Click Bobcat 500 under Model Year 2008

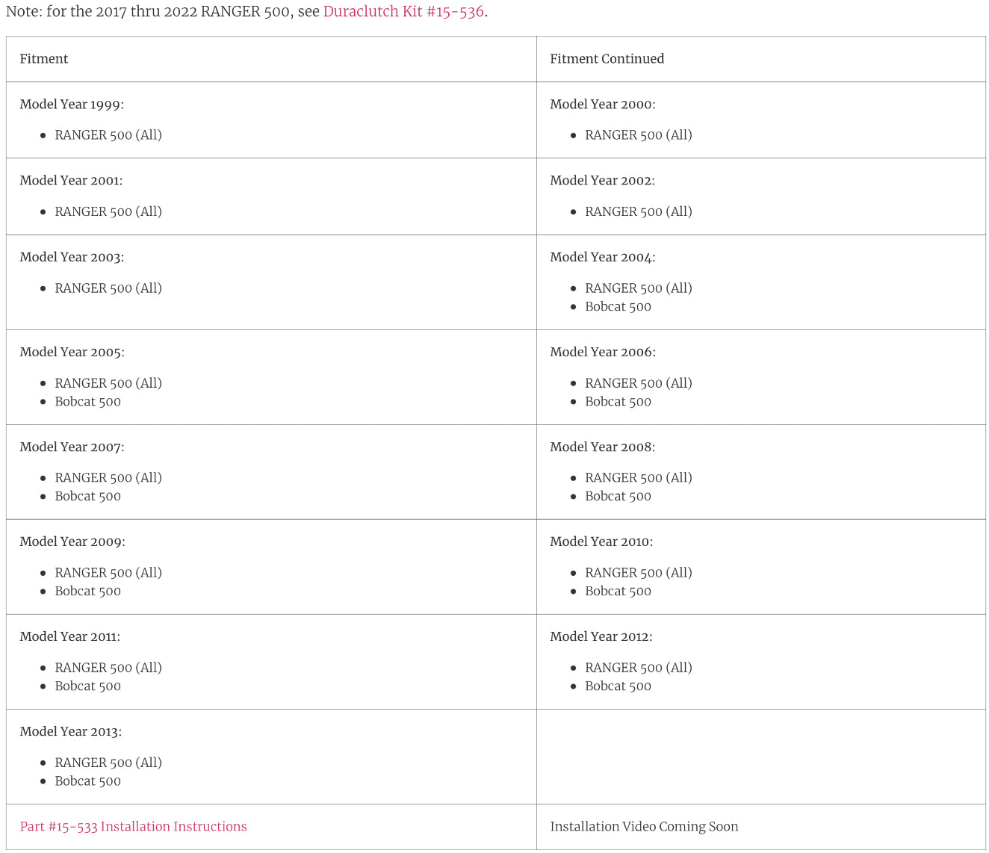tap(618, 496)
